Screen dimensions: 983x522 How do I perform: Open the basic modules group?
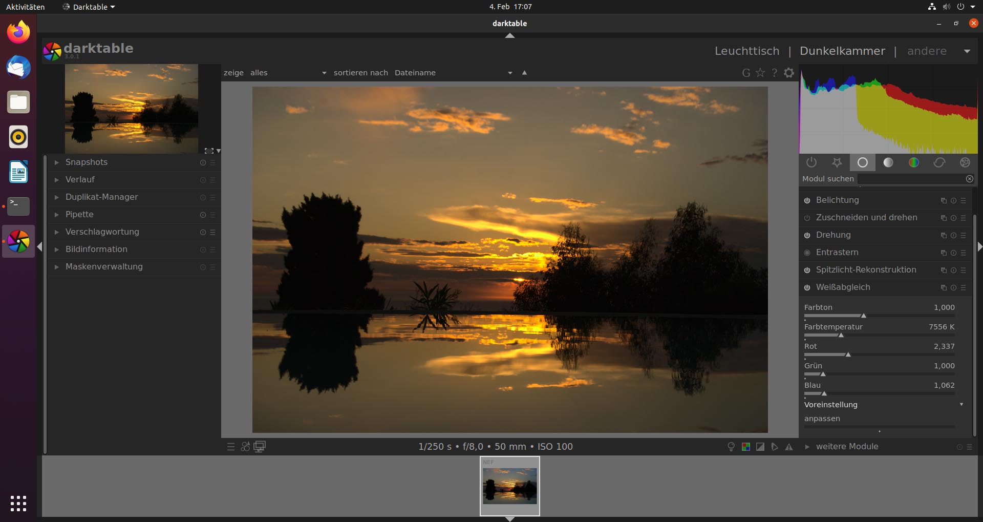coord(862,162)
